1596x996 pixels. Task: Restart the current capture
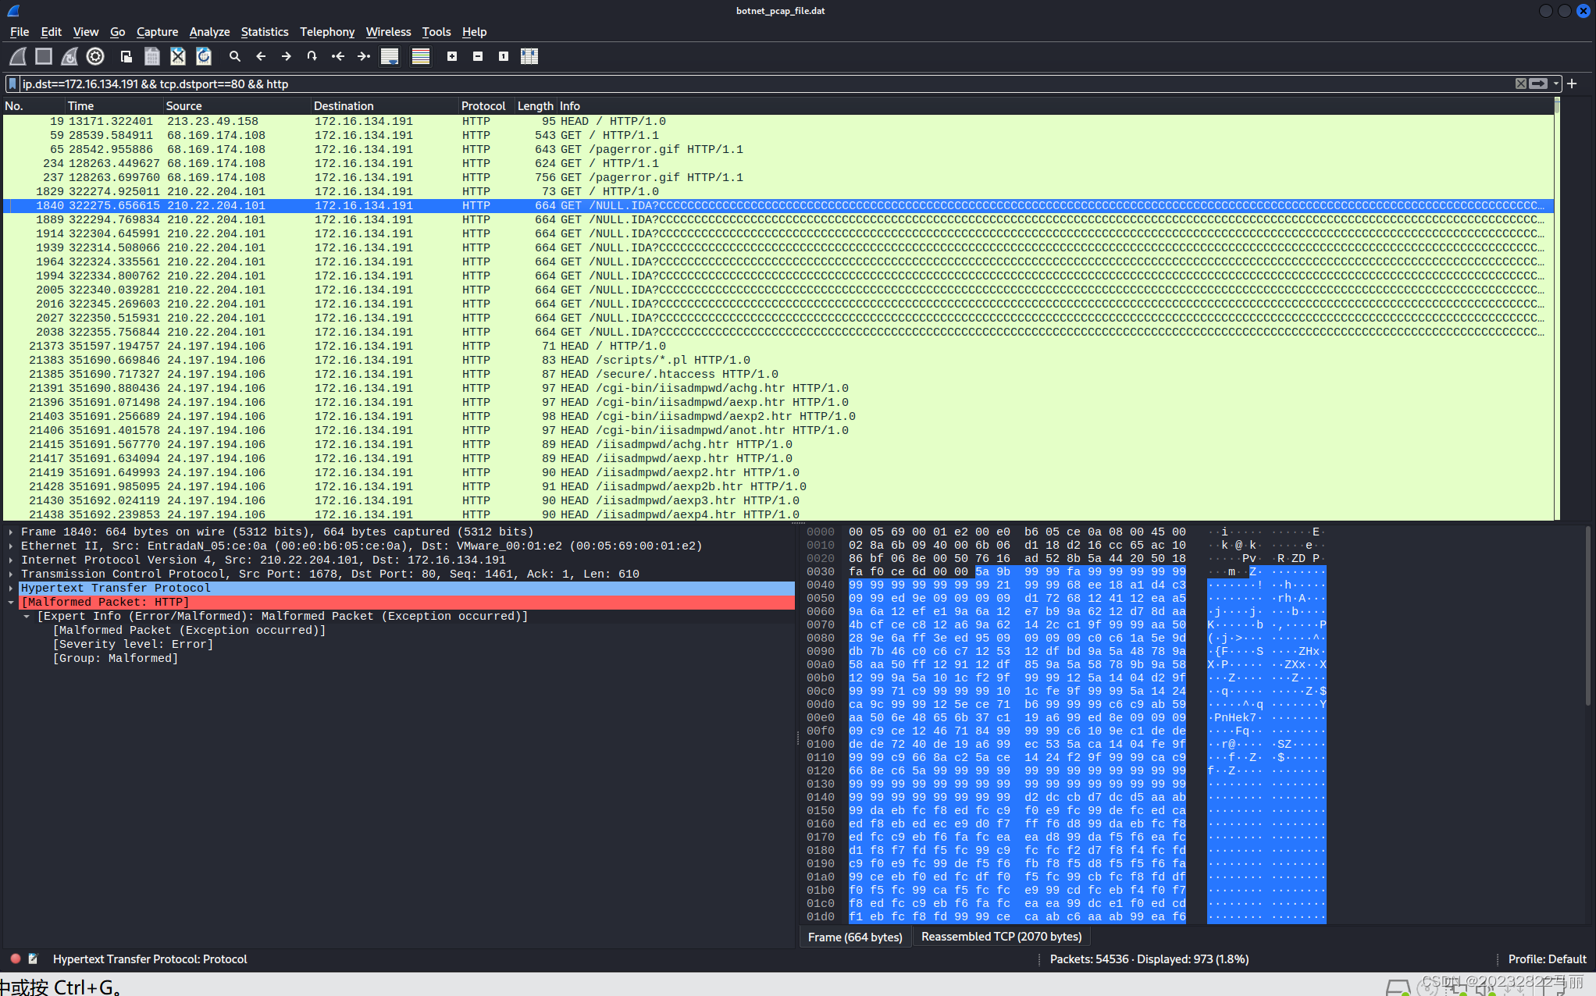pyautogui.click(x=69, y=56)
